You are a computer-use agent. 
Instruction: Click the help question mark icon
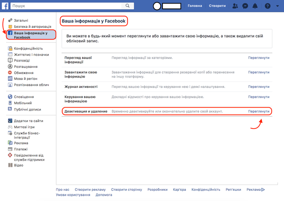click(267, 6)
